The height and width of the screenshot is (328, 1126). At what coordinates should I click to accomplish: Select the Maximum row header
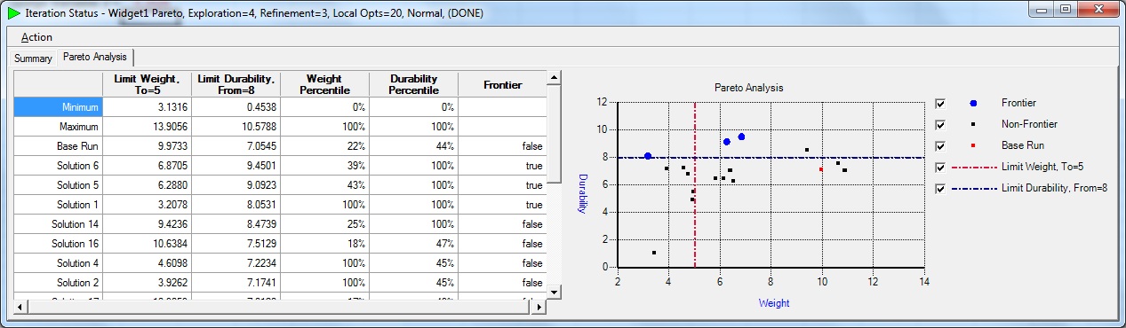pyautogui.click(x=58, y=126)
